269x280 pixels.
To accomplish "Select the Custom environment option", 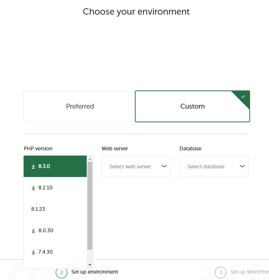I will 192,106.
